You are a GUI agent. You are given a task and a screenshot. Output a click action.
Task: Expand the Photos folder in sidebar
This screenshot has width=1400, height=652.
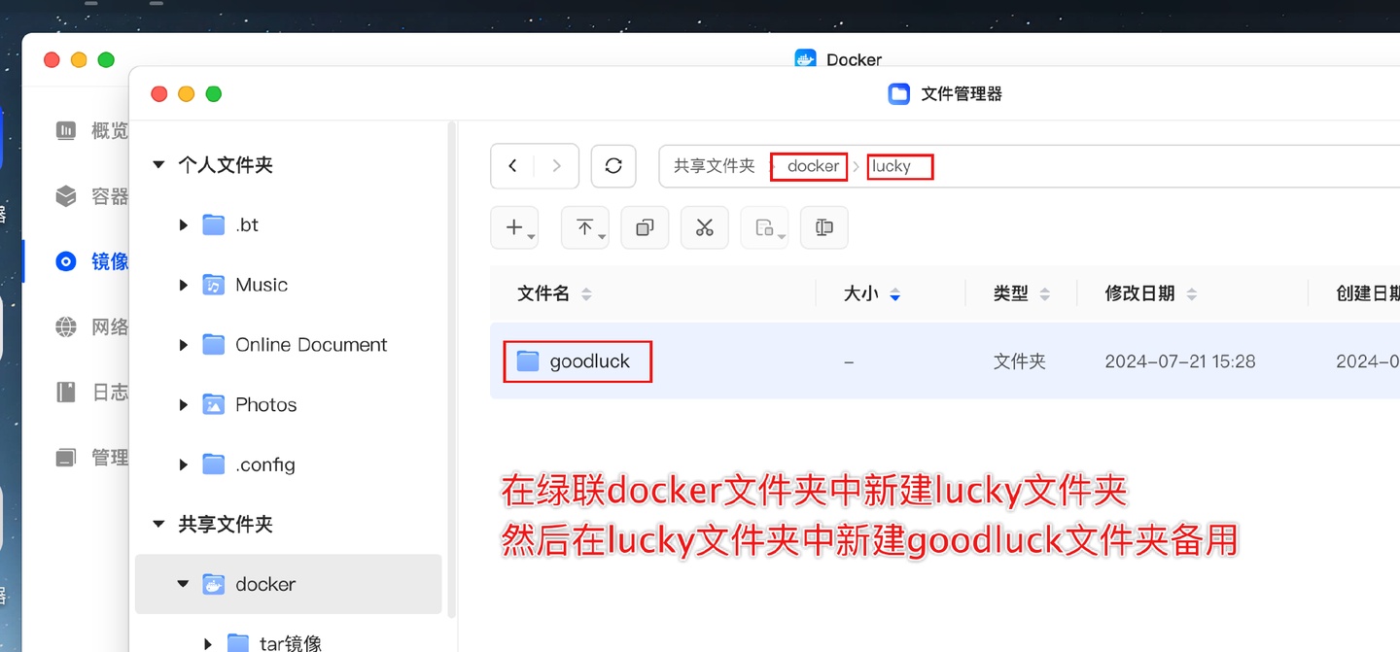coord(183,404)
